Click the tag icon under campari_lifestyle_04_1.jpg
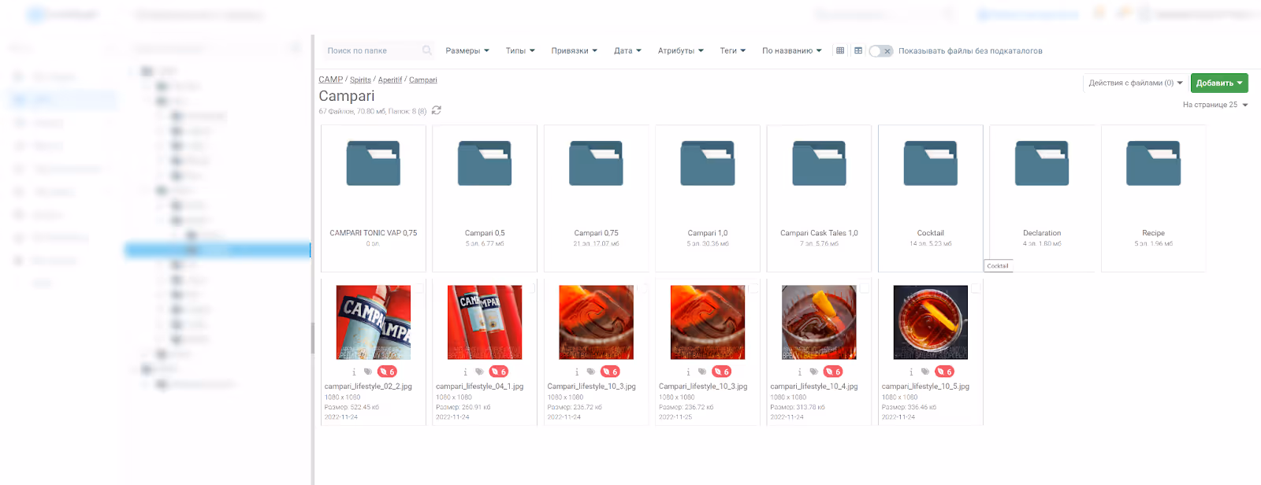Screen dimensions: 1261x485 tap(479, 372)
